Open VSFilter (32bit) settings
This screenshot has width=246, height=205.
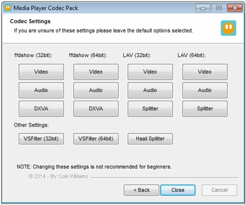[41, 139]
